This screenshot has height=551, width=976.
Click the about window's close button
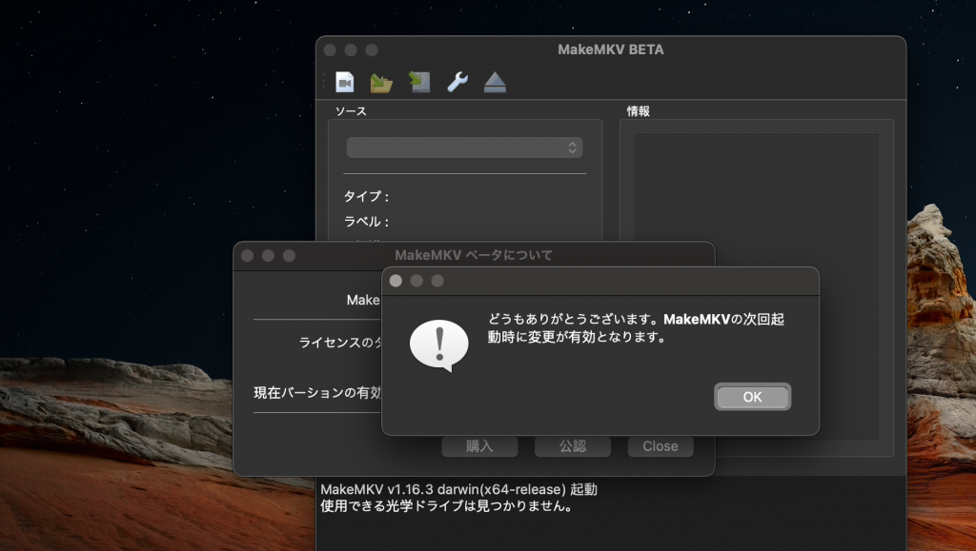(x=247, y=255)
